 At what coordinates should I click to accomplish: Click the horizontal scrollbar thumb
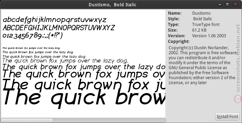pyautogui.click(x=27, y=120)
